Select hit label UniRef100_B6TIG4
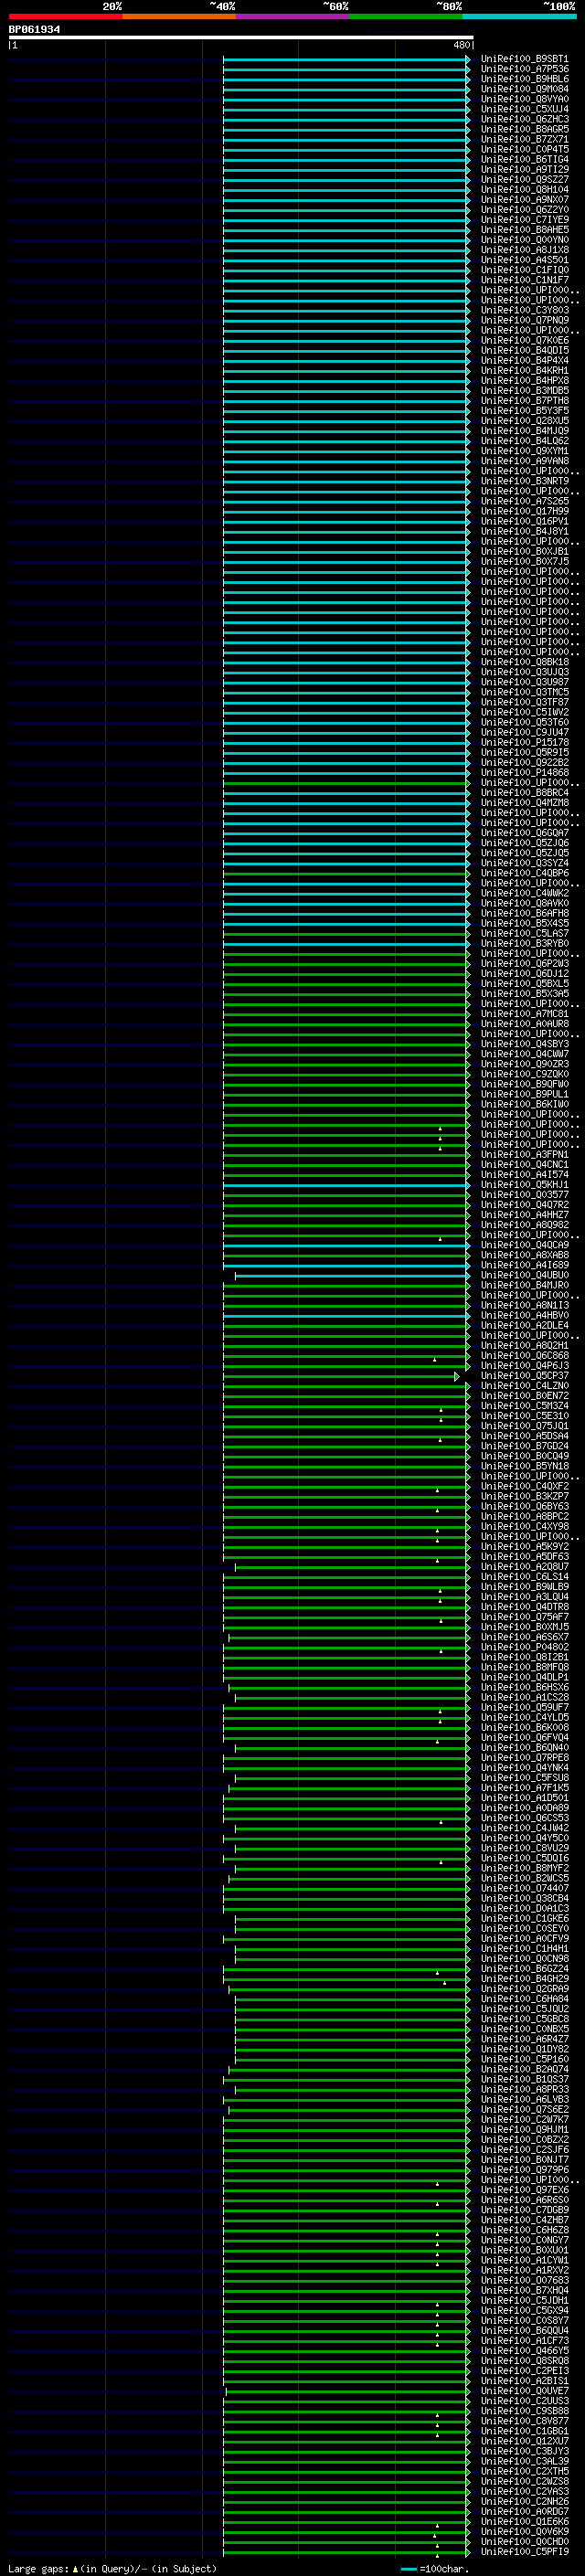The width and height of the screenshot is (585, 2576). pos(524,159)
